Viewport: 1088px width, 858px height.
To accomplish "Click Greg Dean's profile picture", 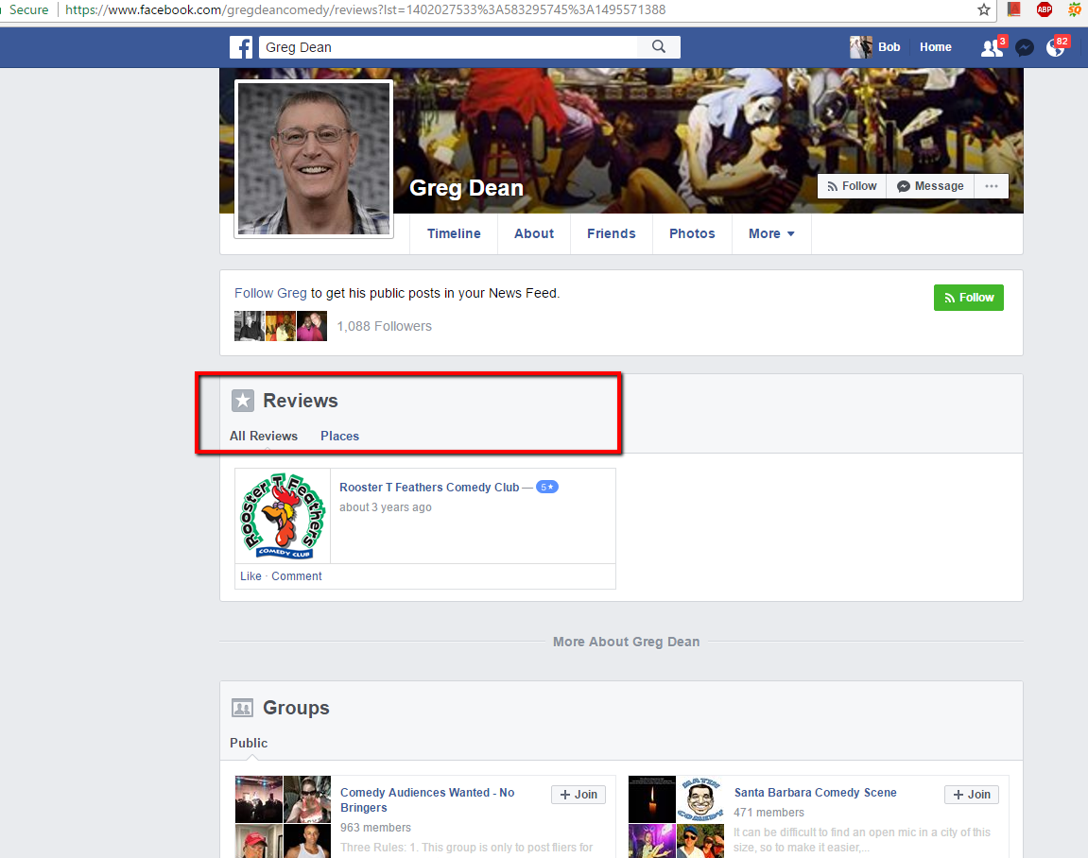I will (x=314, y=159).
